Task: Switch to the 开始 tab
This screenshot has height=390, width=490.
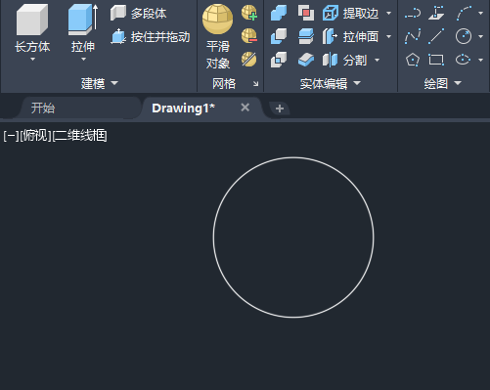Action: tap(43, 108)
